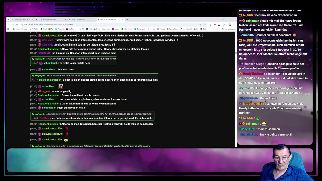Viewport: 322px width, 181px height.
Task: Go forward in browser history
Action: [x=13, y=25]
